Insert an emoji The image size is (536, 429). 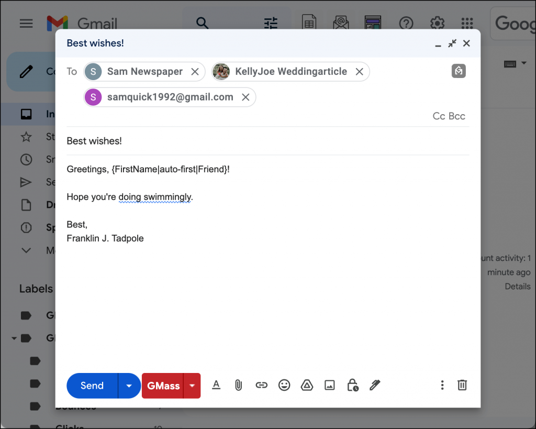[x=284, y=385]
